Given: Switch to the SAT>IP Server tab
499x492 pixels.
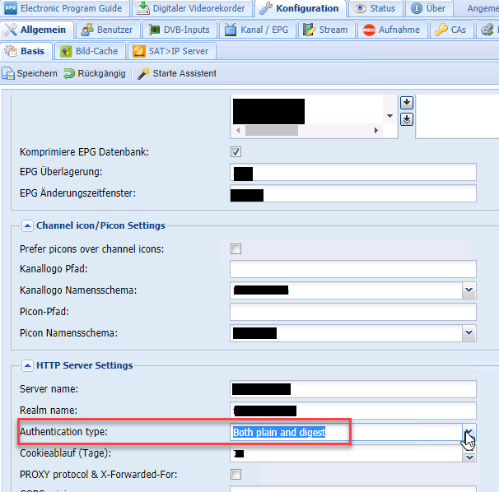Looking at the screenshot, I should point(172,51).
